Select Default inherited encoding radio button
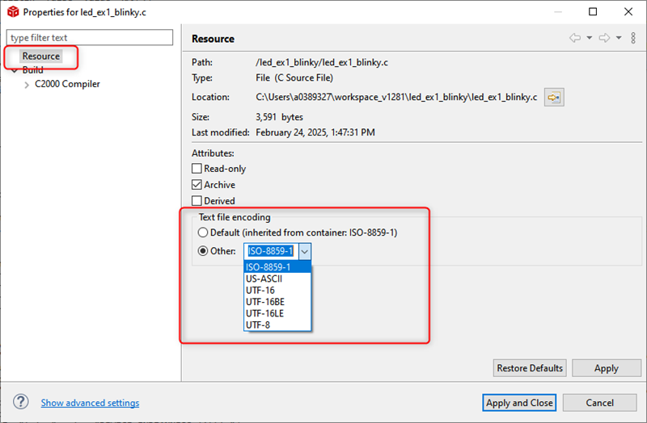This screenshot has height=423, width=647. tap(203, 232)
